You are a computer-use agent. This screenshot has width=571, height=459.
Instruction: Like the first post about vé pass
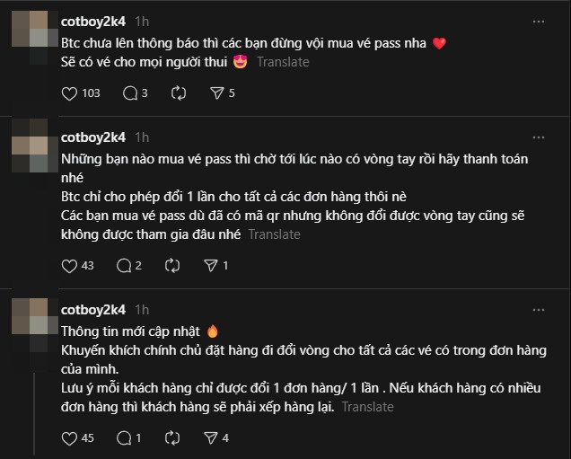click(69, 93)
